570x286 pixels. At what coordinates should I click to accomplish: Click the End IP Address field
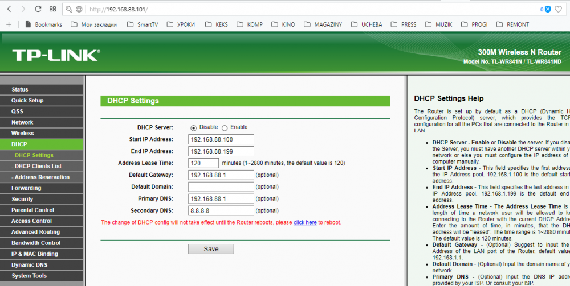coord(221,151)
